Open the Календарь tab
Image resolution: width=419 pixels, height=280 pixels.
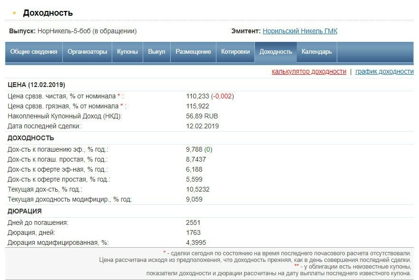click(317, 52)
